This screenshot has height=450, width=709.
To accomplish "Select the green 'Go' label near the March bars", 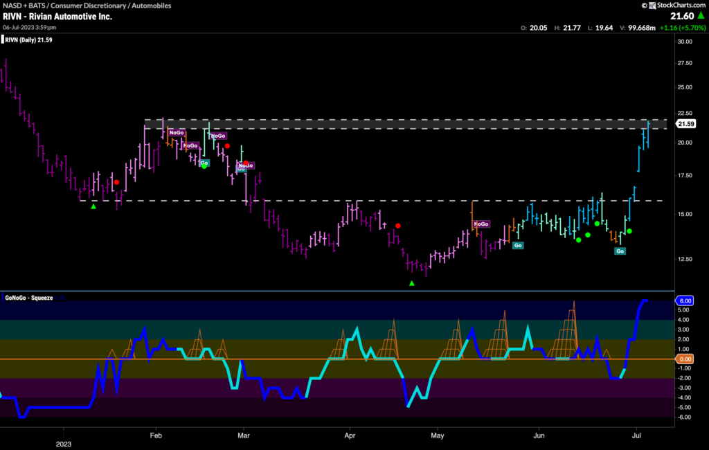I will coord(205,163).
